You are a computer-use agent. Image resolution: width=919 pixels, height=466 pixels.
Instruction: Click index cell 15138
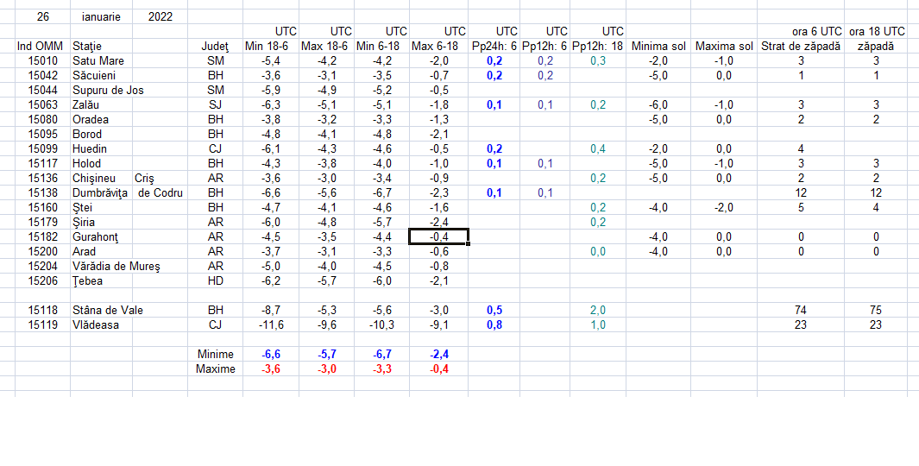tap(43, 192)
